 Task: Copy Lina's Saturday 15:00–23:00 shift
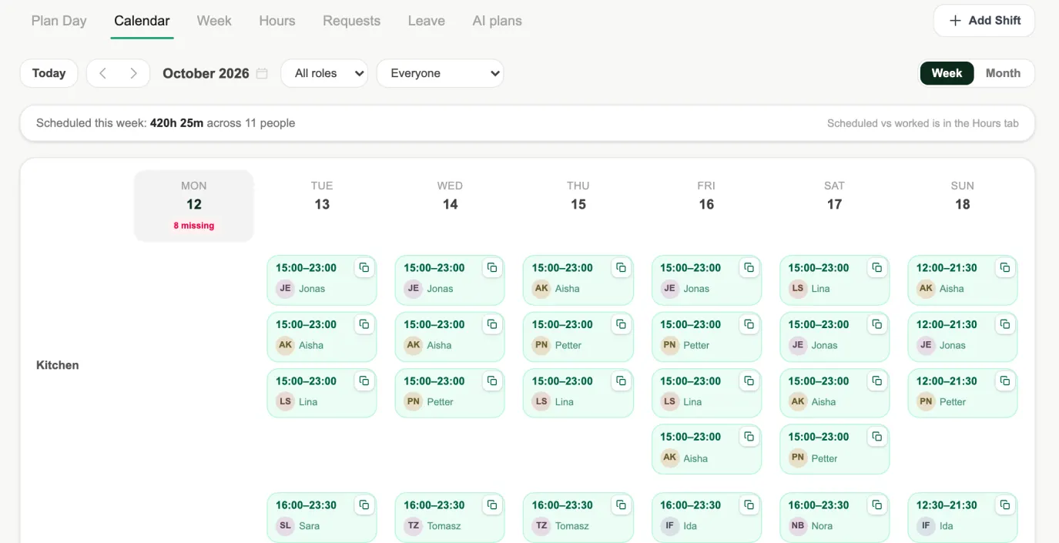[x=876, y=268]
